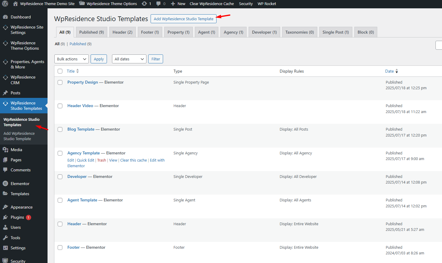
Task: Check the Property Design row checkbox
Action: point(60,82)
